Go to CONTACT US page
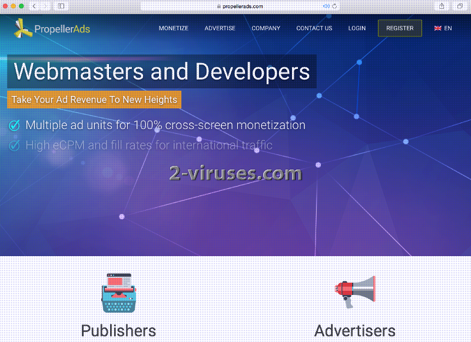Viewport: 471px width, 342px height. pos(314,28)
